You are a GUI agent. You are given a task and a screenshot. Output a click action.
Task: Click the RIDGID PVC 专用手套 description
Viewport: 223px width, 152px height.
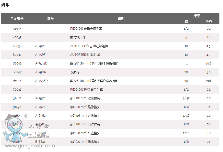pos(86,90)
